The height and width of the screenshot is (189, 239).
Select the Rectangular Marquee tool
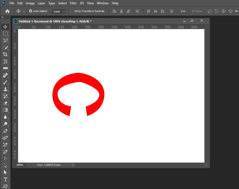tap(5, 34)
